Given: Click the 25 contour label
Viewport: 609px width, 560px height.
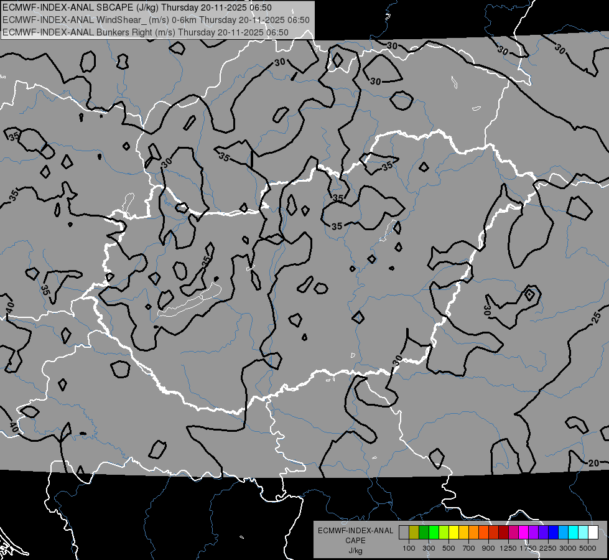Looking at the screenshot, I should click(597, 317).
